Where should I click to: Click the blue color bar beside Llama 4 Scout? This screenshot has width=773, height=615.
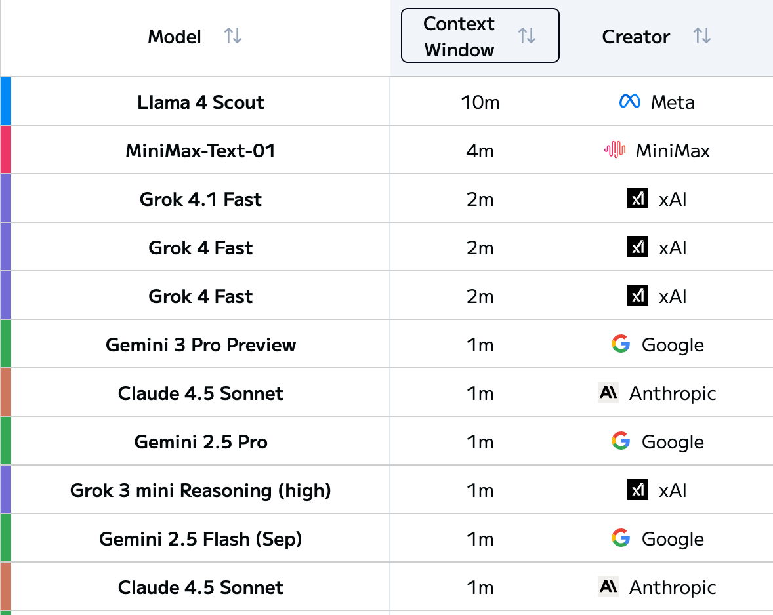point(6,101)
